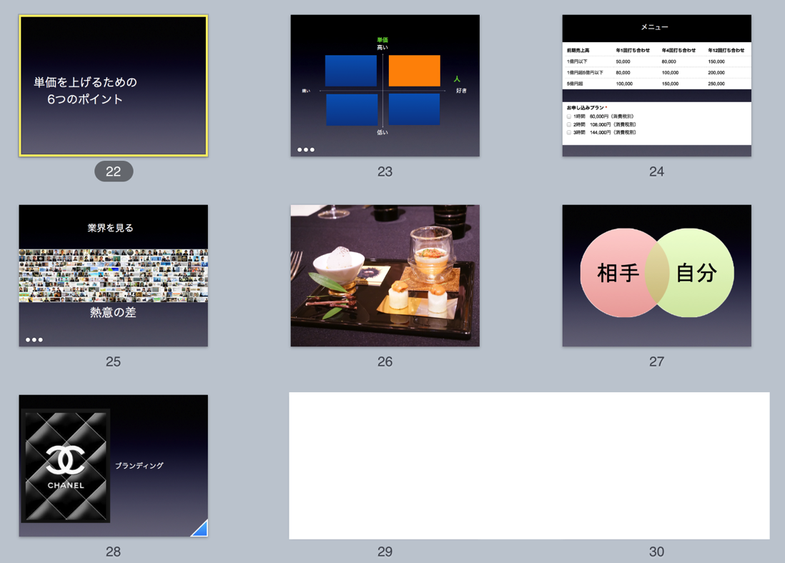Open slide 23 with four-quadrant chart
Viewport: 785px width, 563px height.
click(385, 86)
